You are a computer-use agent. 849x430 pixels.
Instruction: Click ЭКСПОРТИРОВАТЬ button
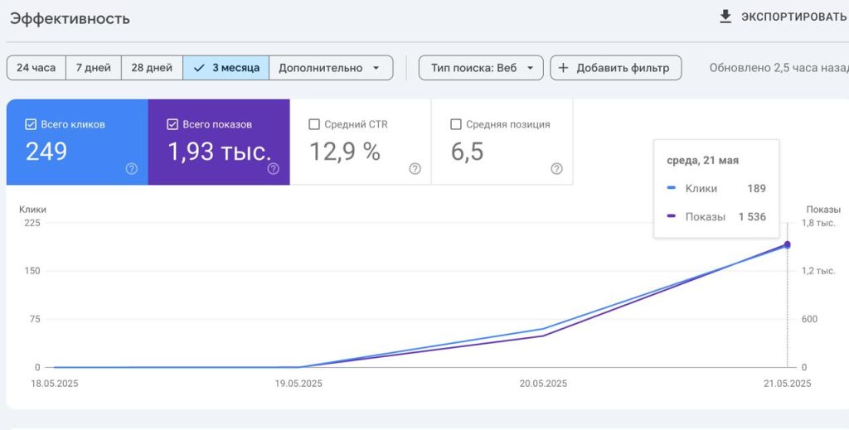pos(784,17)
